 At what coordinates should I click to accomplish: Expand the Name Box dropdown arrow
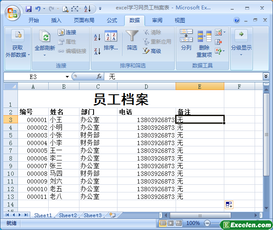pyautogui.click(x=67, y=77)
